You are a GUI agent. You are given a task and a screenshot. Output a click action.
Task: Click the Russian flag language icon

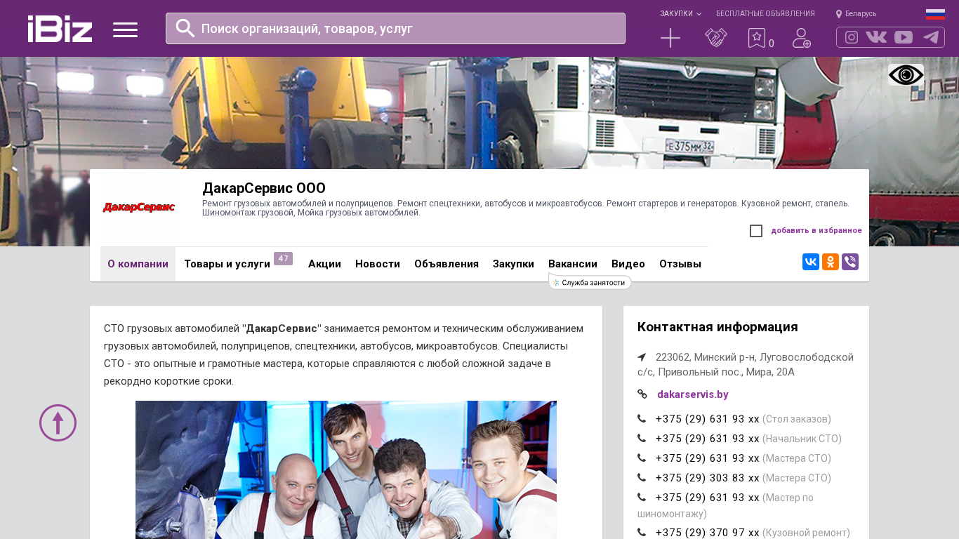(935, 13)
